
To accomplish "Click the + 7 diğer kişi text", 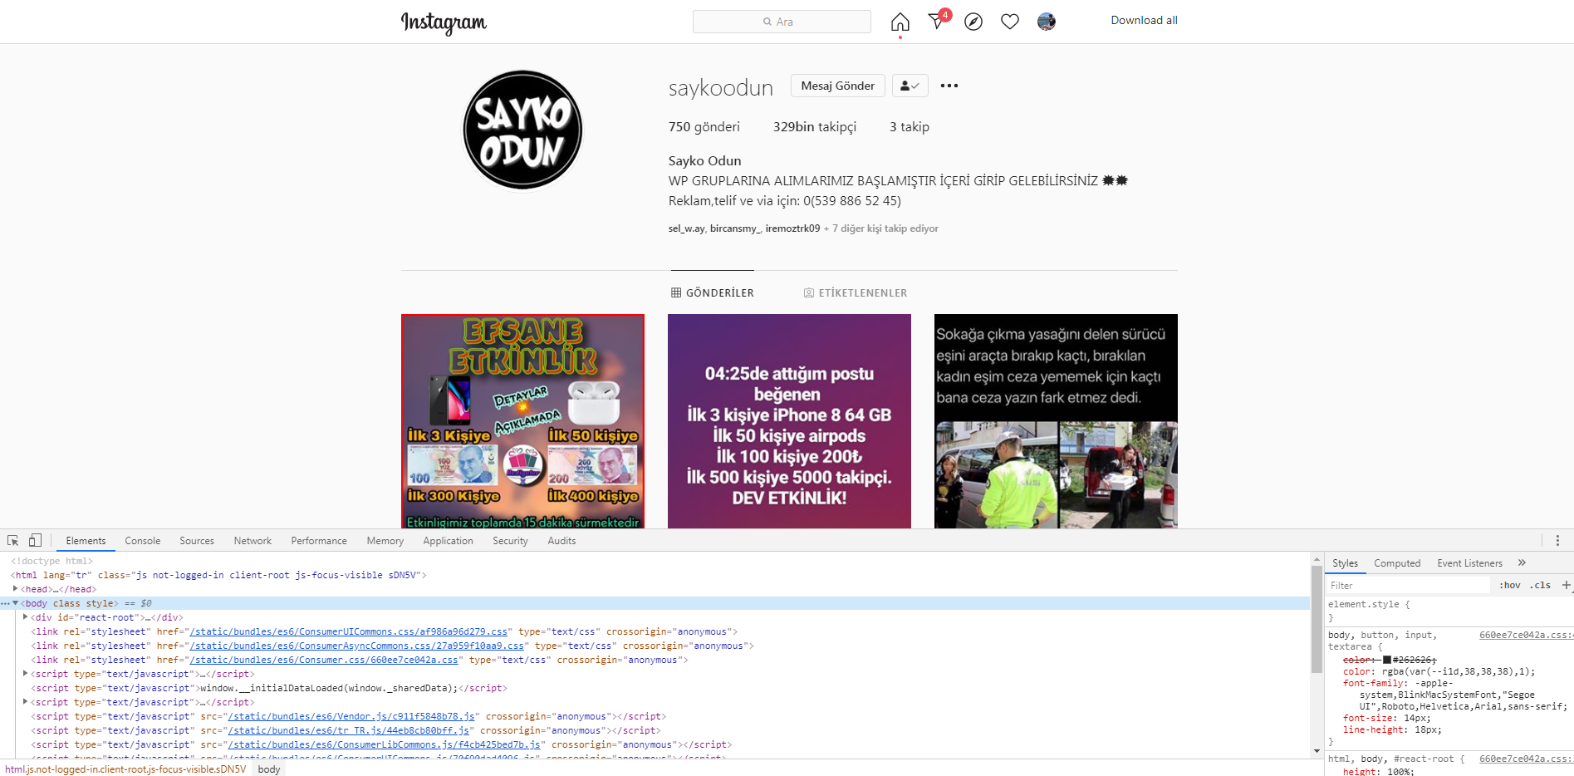I will point(881,228).
